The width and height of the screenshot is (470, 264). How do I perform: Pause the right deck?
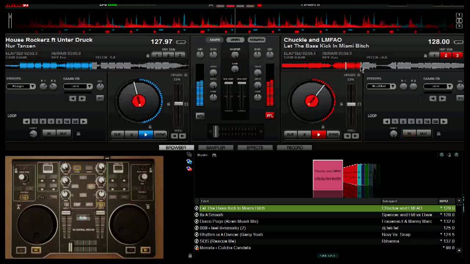pyautogui.click(x=304, y=135)
